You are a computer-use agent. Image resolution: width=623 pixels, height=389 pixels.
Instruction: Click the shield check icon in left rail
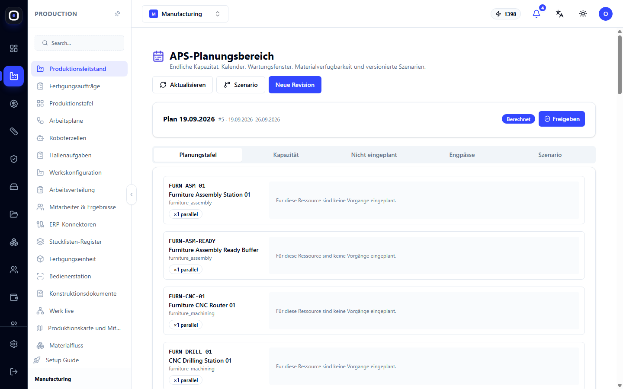click(14, 159)
